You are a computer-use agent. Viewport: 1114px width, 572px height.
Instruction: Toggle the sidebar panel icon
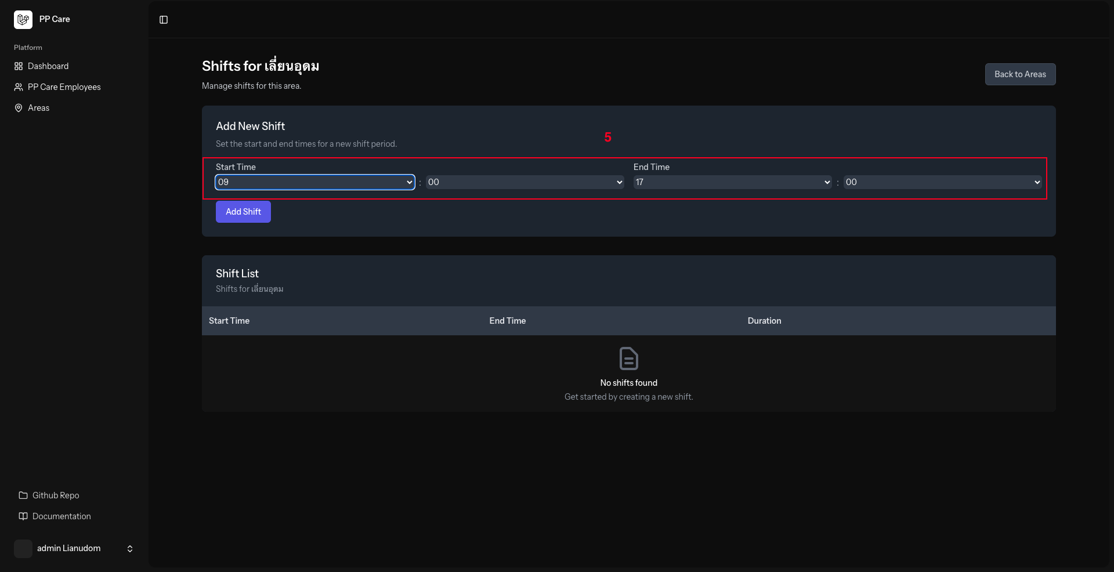tap(164, 20)
